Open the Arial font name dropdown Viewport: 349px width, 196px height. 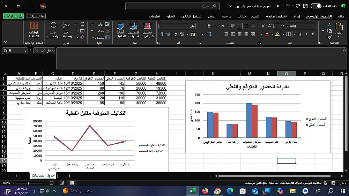[x=287, y=26]
